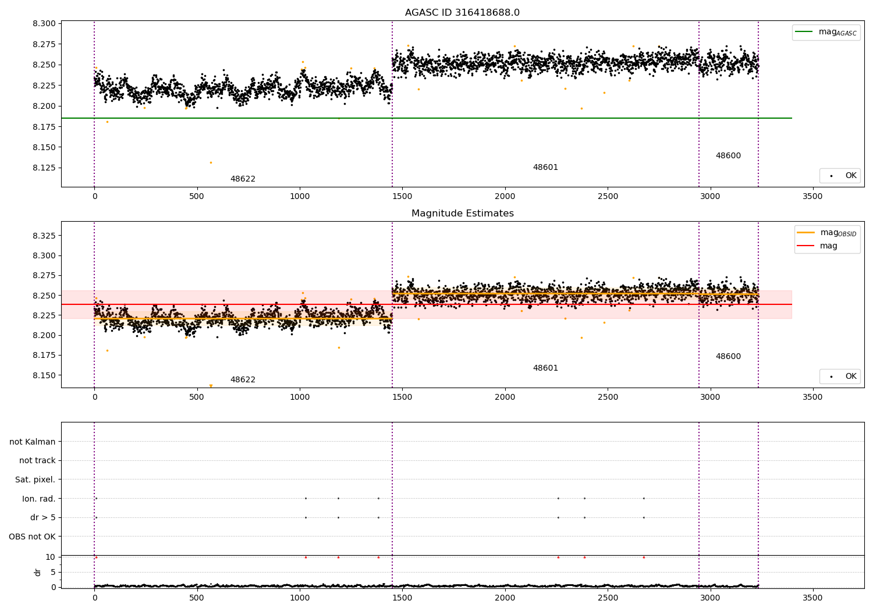Click the 'dr' axis label of bottom plot

pos(38,572)
